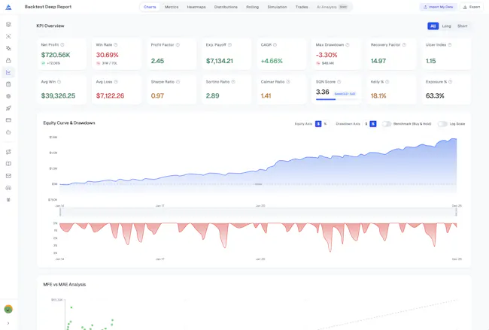Filter KPIs to Long trades
Screen dimensions: 489x330
click(446, 26)
